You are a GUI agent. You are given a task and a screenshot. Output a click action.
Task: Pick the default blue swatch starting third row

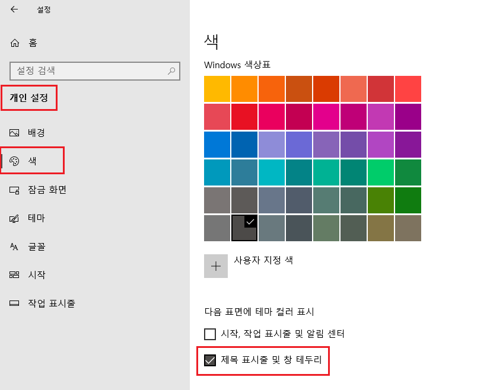[217, 145]
